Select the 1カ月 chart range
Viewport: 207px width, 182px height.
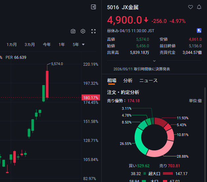[x=12, y=45]
